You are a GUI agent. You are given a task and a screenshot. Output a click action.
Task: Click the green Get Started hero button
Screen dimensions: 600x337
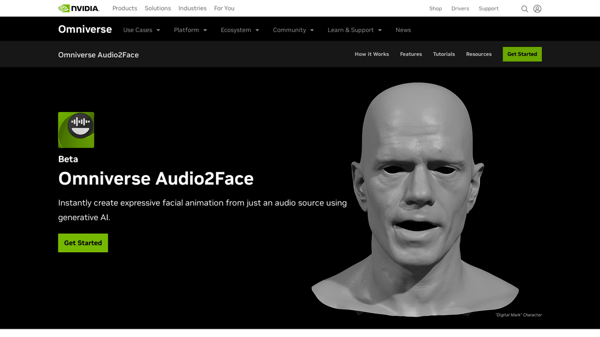83,243
